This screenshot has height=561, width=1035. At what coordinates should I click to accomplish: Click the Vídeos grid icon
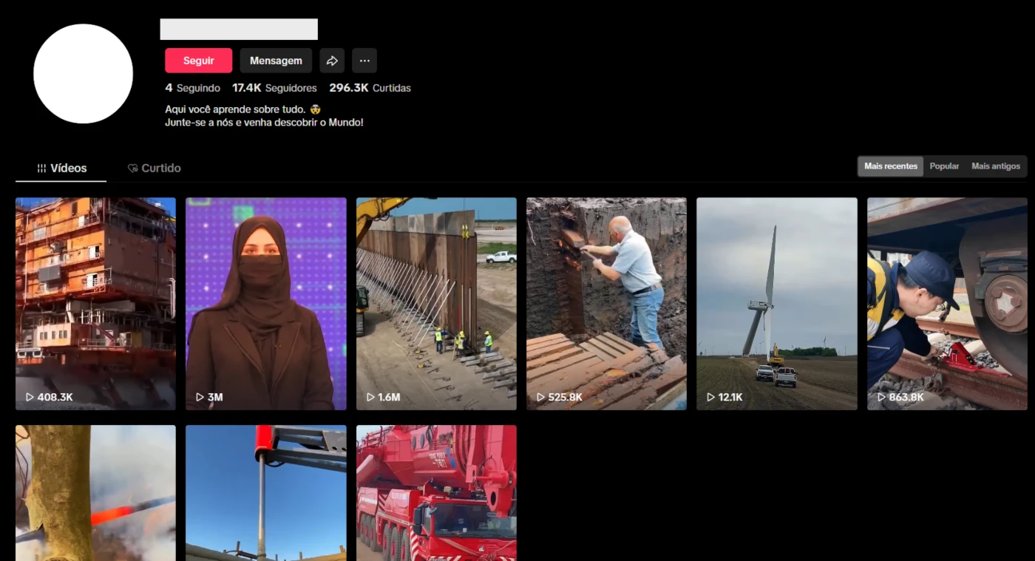pyautogui.click(x=42, y=169)
